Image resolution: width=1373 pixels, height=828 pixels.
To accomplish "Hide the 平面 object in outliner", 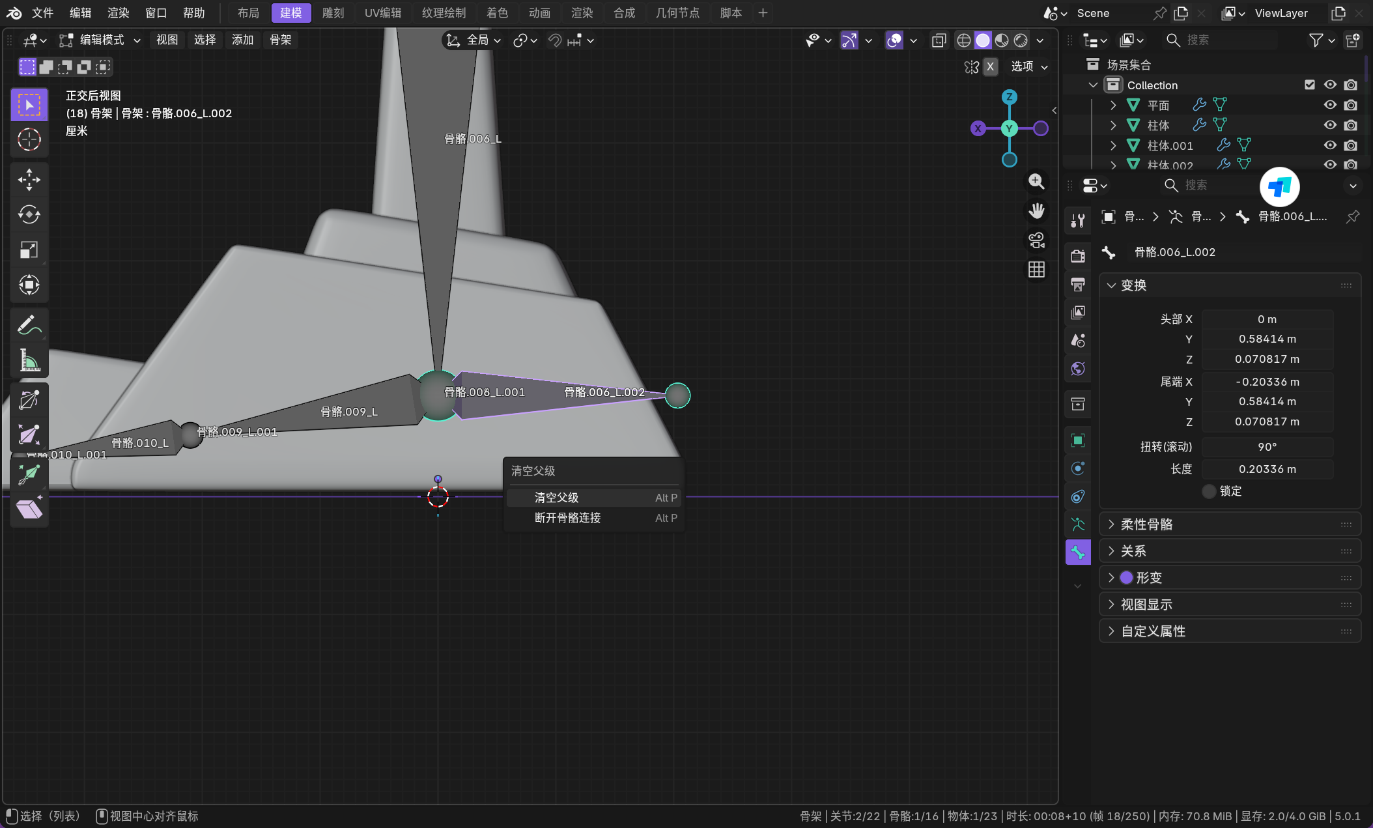I will coord(1330,105).
